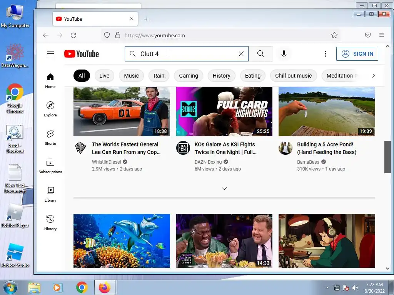The height and width of the screenshot is (295, 394).
Task: Expand the section with the down chevron
Action: pyautogui.click(x=224, y=189)
